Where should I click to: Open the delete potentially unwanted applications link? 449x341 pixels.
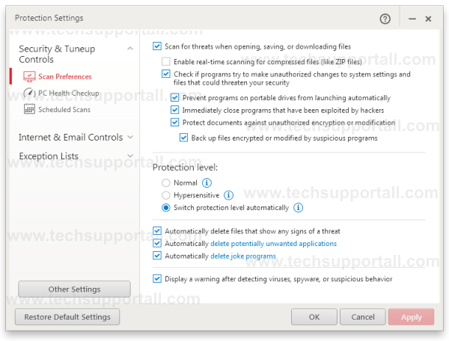click(x=273, y=244)
